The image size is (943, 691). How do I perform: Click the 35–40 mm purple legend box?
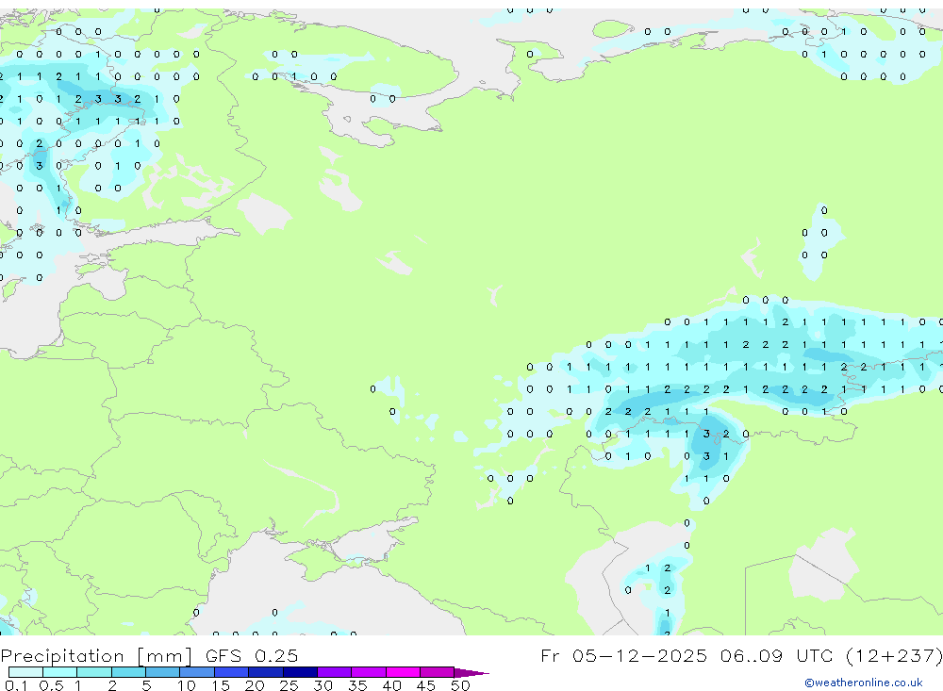point(368,672)
